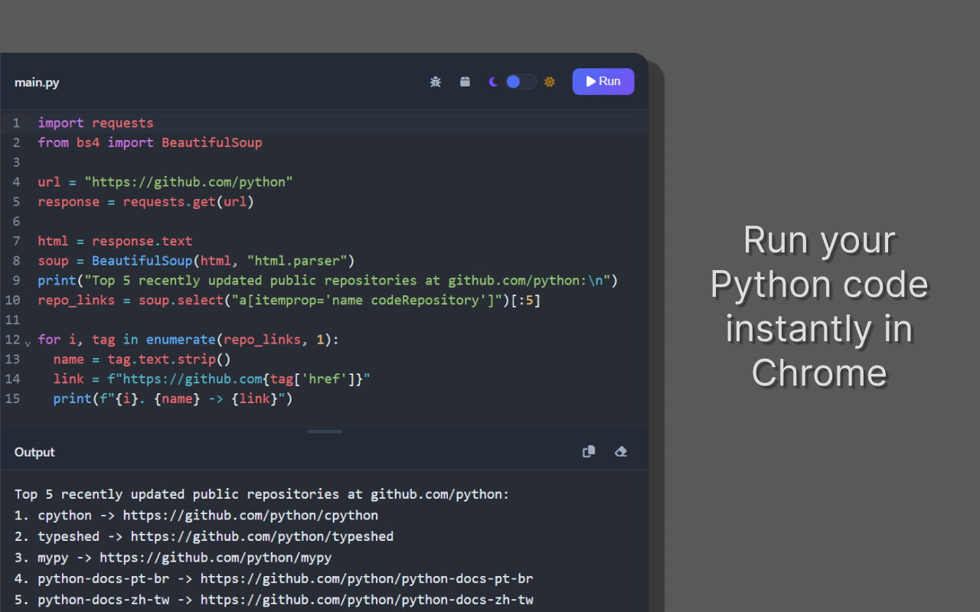This screenshot has height=612, width=980.
Task: Click the url string "https://github.com/python"
Action: point(189,182)
